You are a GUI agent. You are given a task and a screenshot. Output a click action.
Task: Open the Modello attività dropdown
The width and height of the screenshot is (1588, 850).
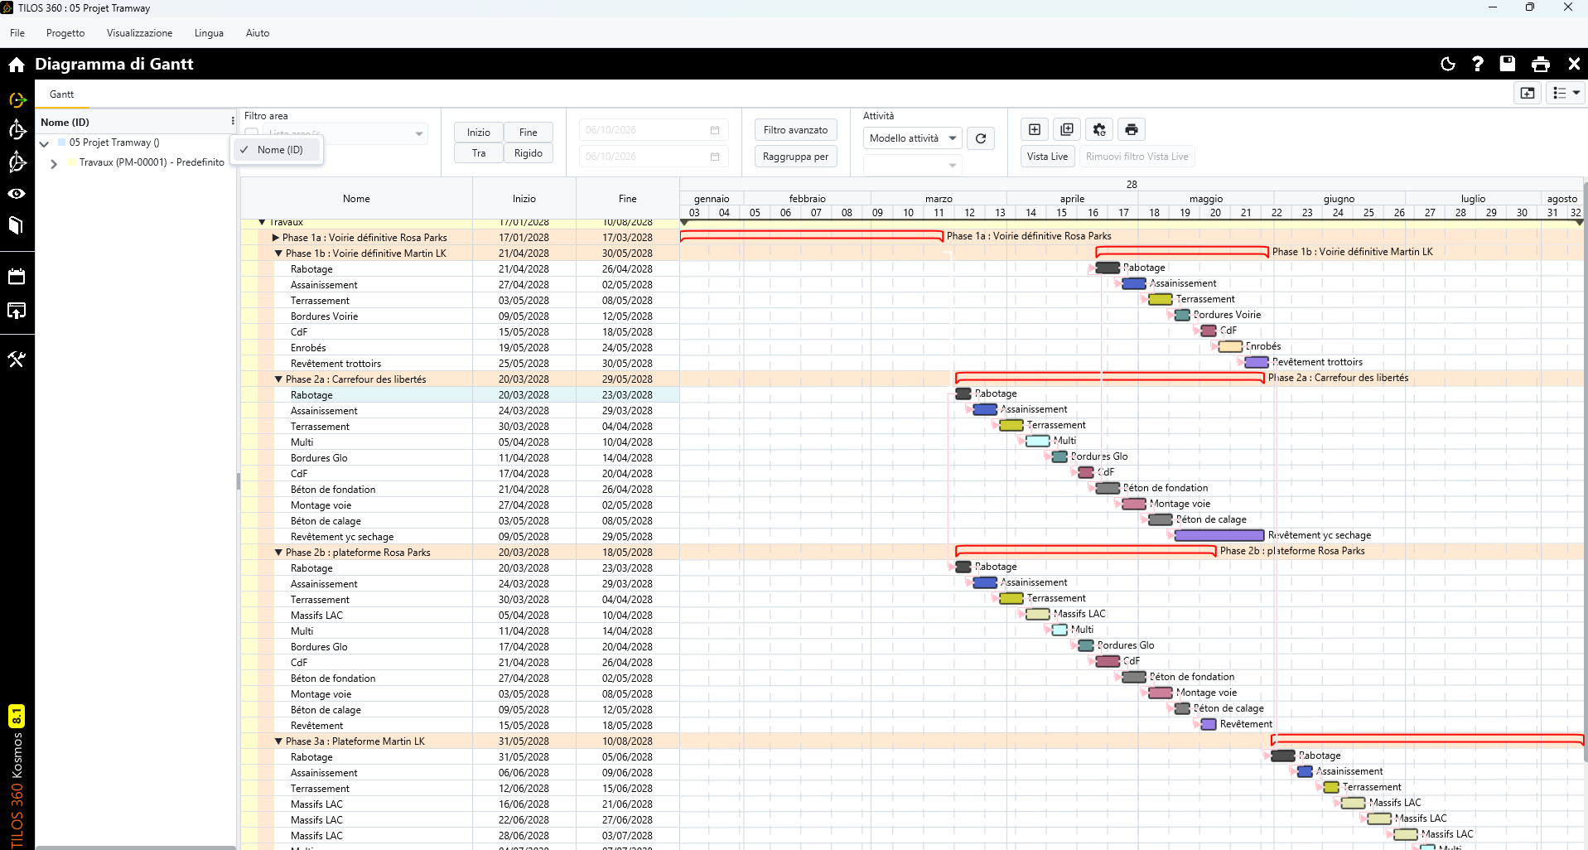pos(912,138)
